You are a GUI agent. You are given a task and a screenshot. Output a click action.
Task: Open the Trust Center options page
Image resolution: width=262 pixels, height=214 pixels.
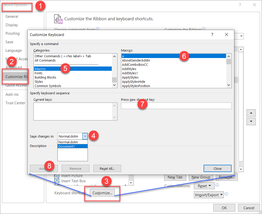(x=15, y=103)
